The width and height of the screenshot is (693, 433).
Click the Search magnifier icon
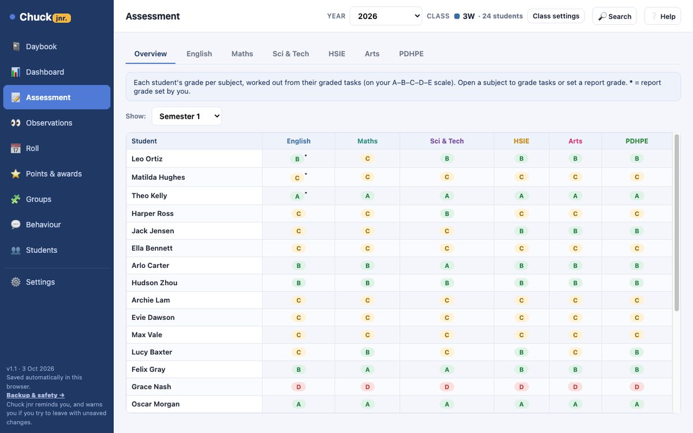click(x=602, y=17)
